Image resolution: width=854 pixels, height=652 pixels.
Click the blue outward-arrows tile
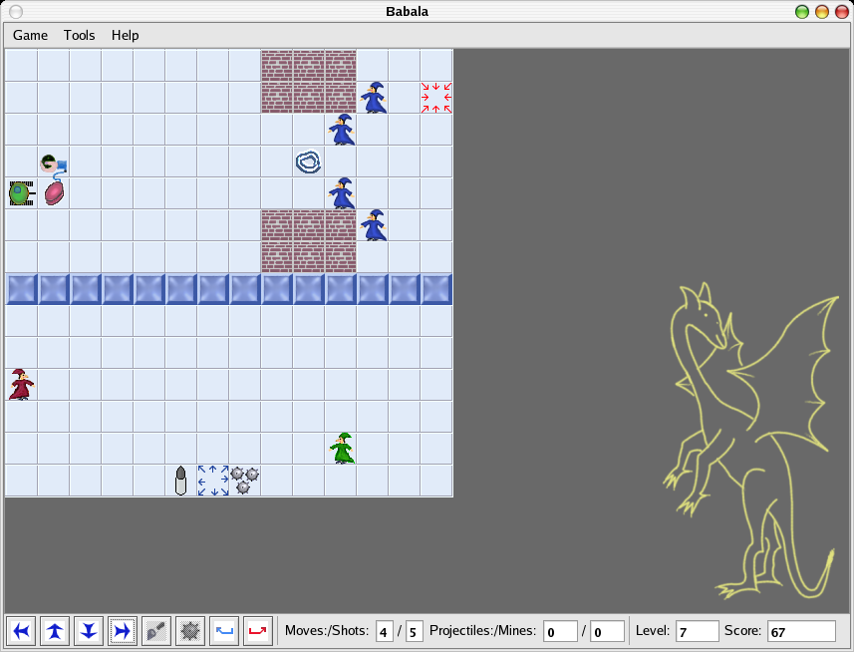pyautogui.click(x=213, y=480)
